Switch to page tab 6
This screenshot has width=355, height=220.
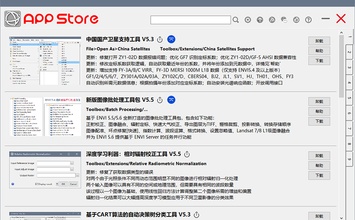349,113
